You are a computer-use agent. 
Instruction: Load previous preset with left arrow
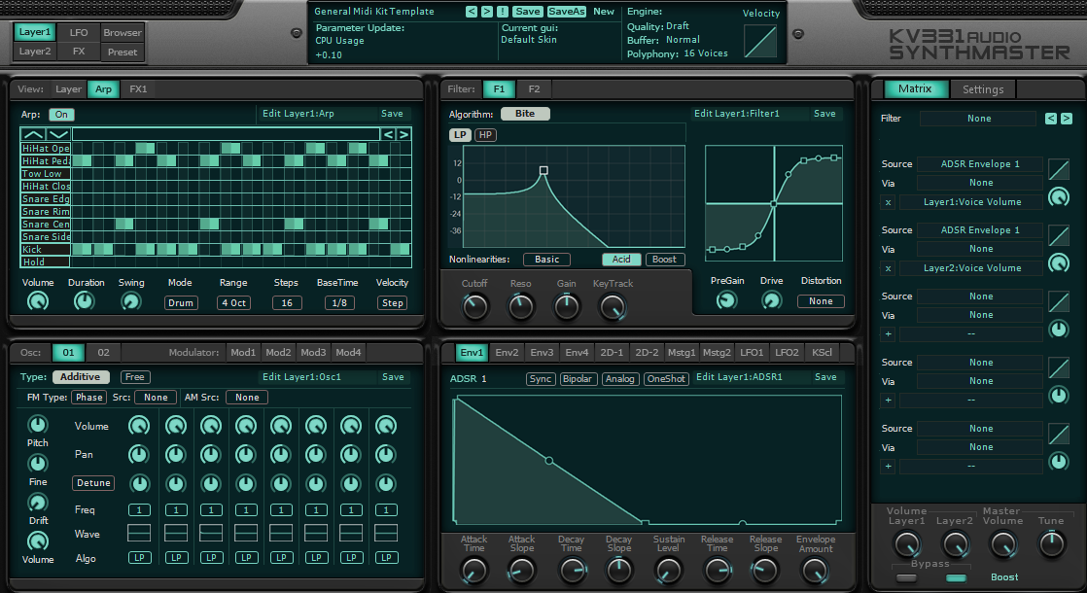(472, 11)
